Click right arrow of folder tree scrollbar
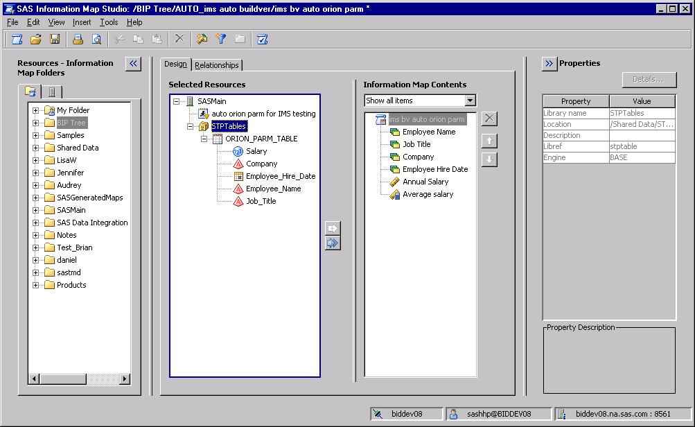 [125, 378]
